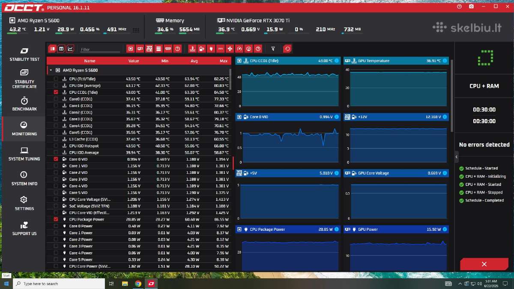Open info for +12V graph

(445, 117)
